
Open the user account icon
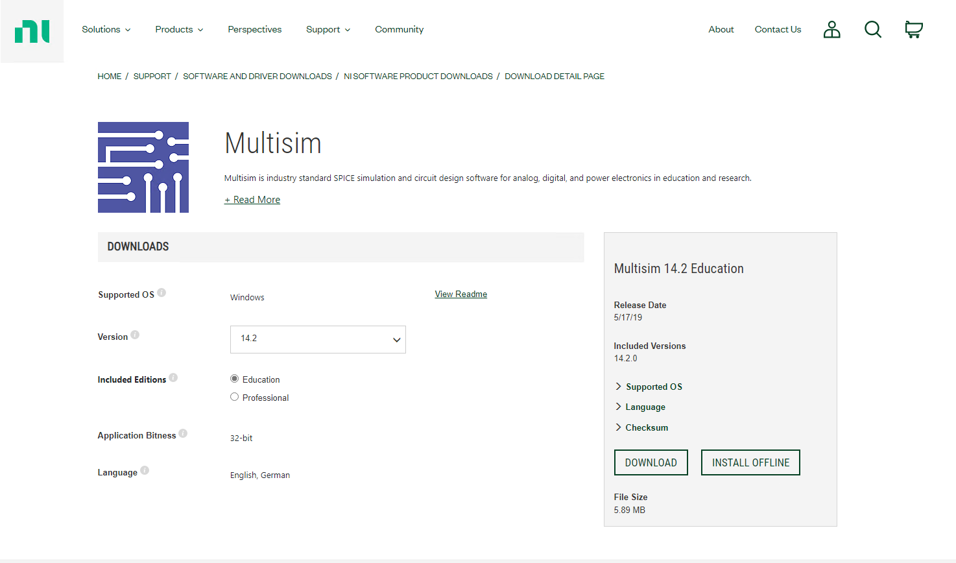point(831,29)
